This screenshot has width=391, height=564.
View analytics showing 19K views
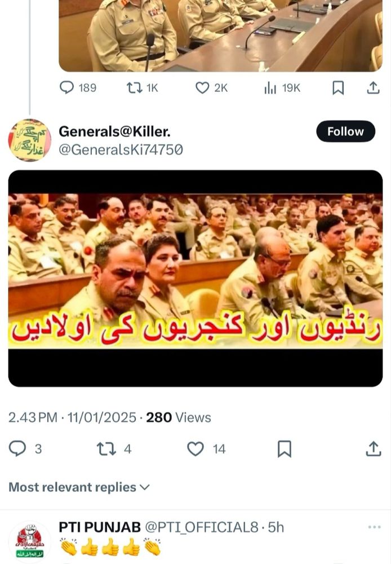[282, 88]
